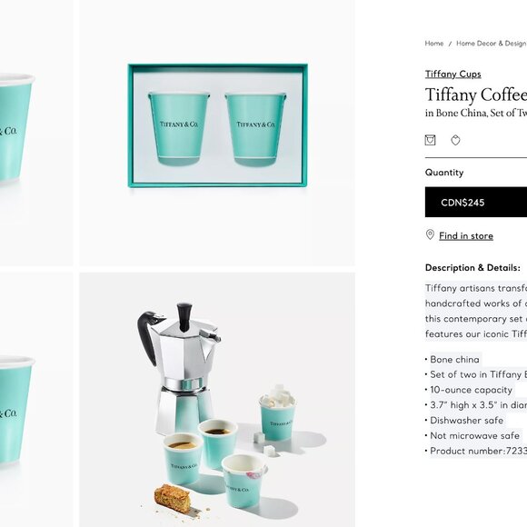Open the top-left single cup image
Viewport: 527px width, 527px height.
[x=36, y=133]
